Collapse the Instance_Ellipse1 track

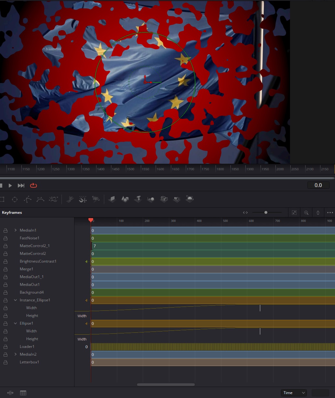[16, 300]
